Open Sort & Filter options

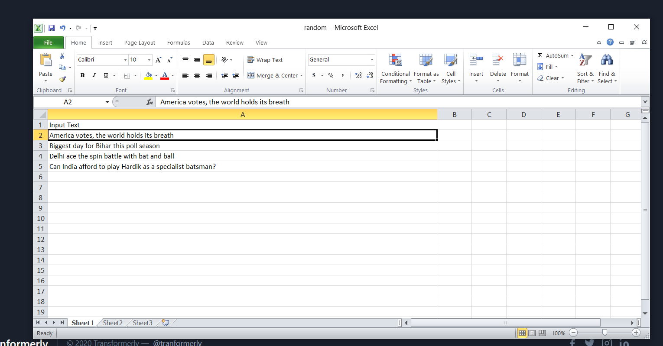pos(585,68)
